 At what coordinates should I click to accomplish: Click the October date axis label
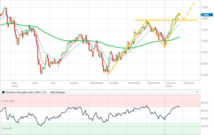click(114, 83)
